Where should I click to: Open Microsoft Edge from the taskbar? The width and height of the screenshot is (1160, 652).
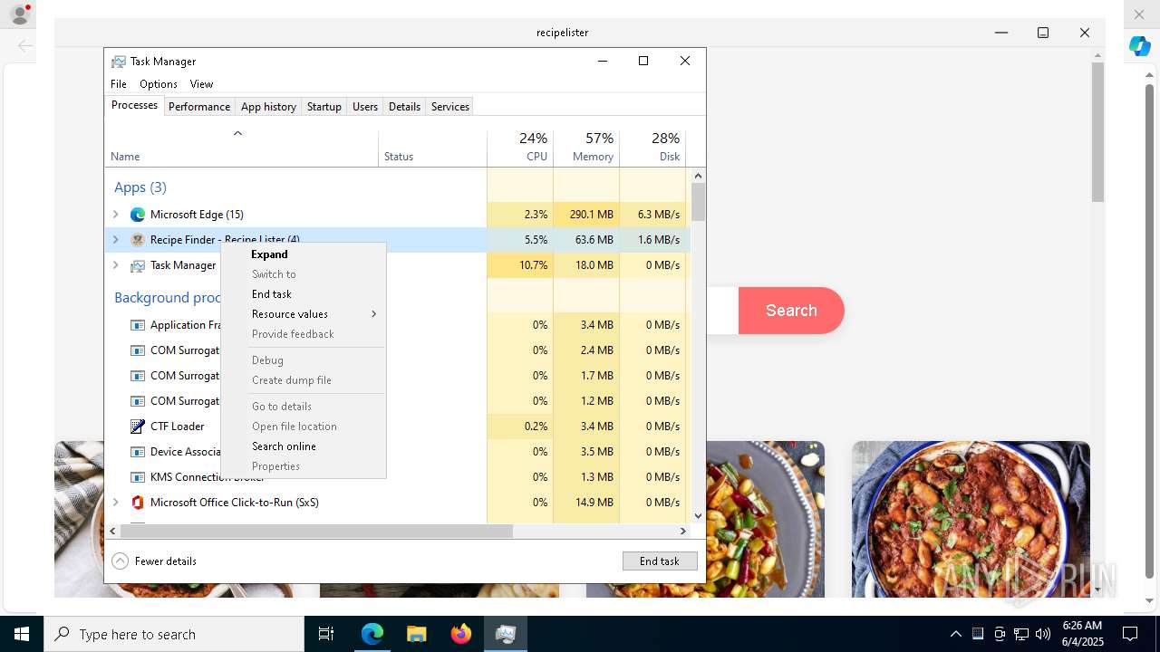tap(372, 634)
